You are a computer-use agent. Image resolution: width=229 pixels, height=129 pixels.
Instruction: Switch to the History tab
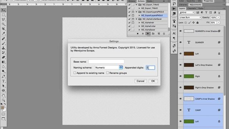pyautogui.click(x=132, y=1)
